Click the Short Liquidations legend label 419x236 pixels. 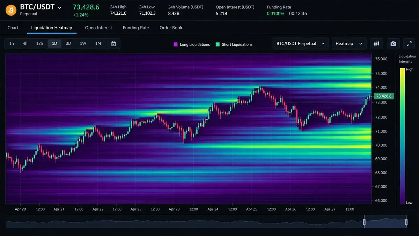click(x=237, y=45)
